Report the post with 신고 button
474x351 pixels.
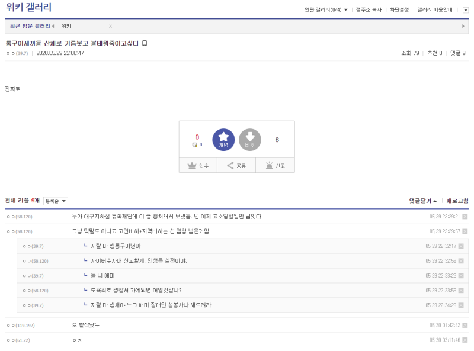[275, 165]
